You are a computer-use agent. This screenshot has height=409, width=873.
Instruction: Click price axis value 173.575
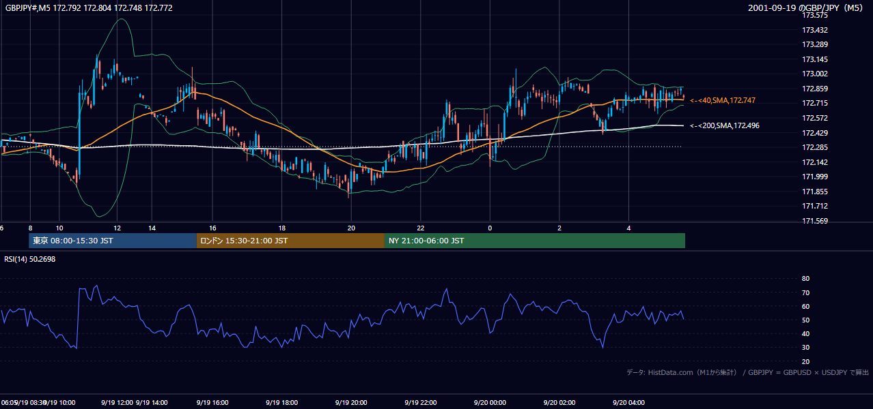[816, 15]
